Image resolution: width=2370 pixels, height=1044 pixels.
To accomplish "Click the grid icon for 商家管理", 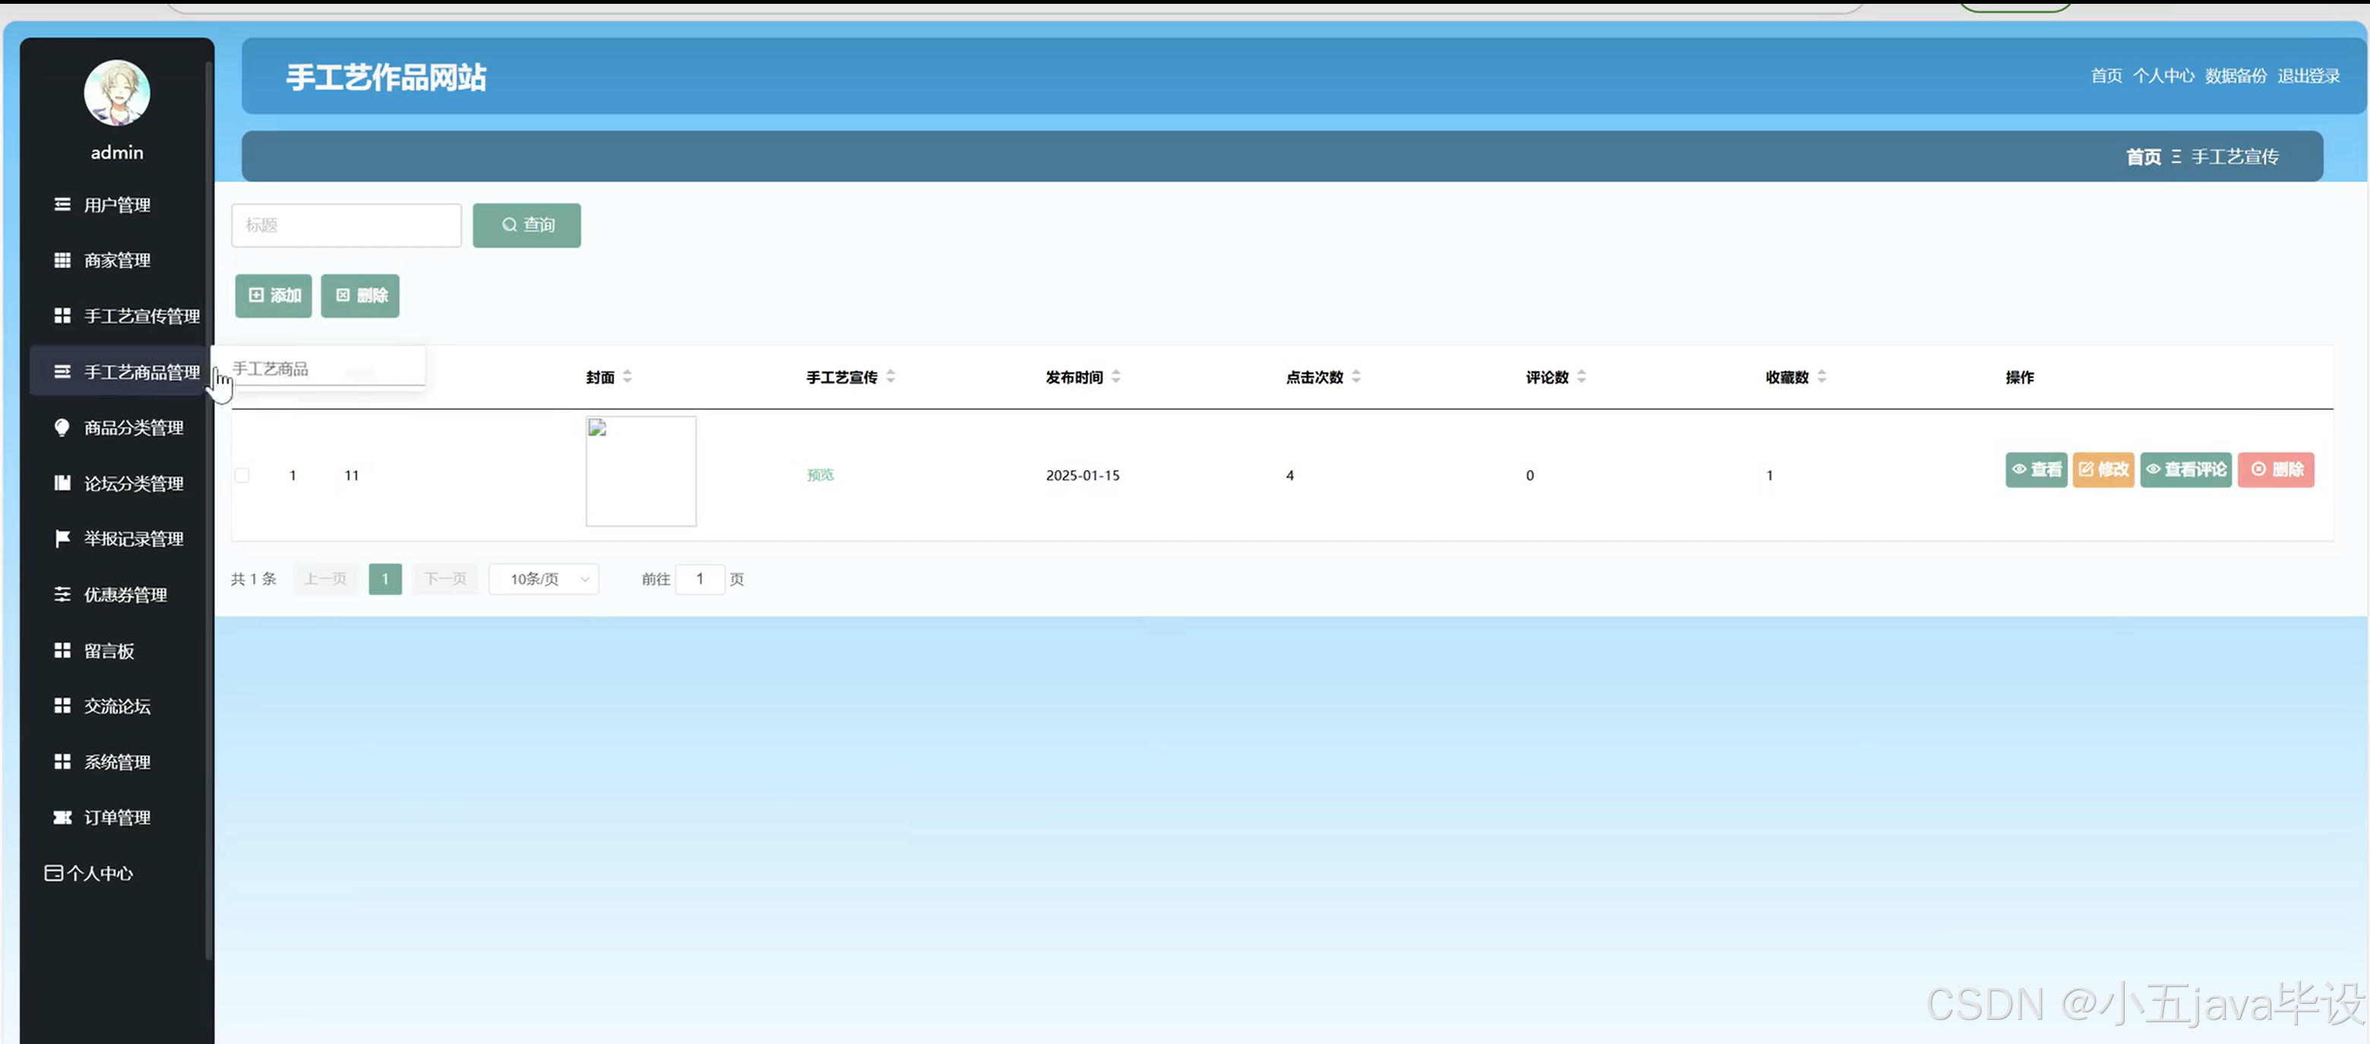I will (x=62, y=260).
